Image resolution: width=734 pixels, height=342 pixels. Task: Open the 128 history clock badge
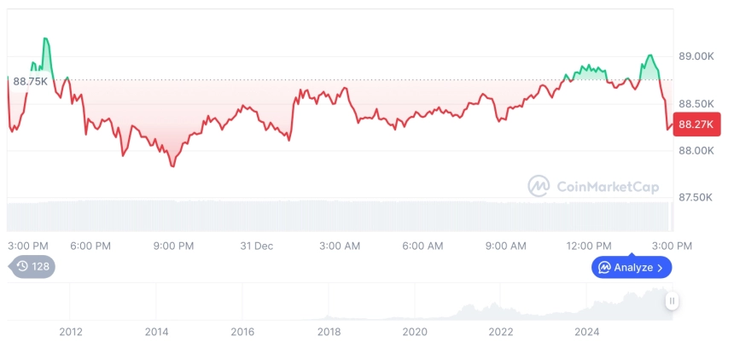tap(32, 266)
